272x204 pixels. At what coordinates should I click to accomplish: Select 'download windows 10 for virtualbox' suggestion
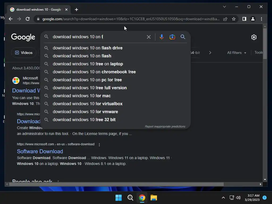[x=115, y=104]
